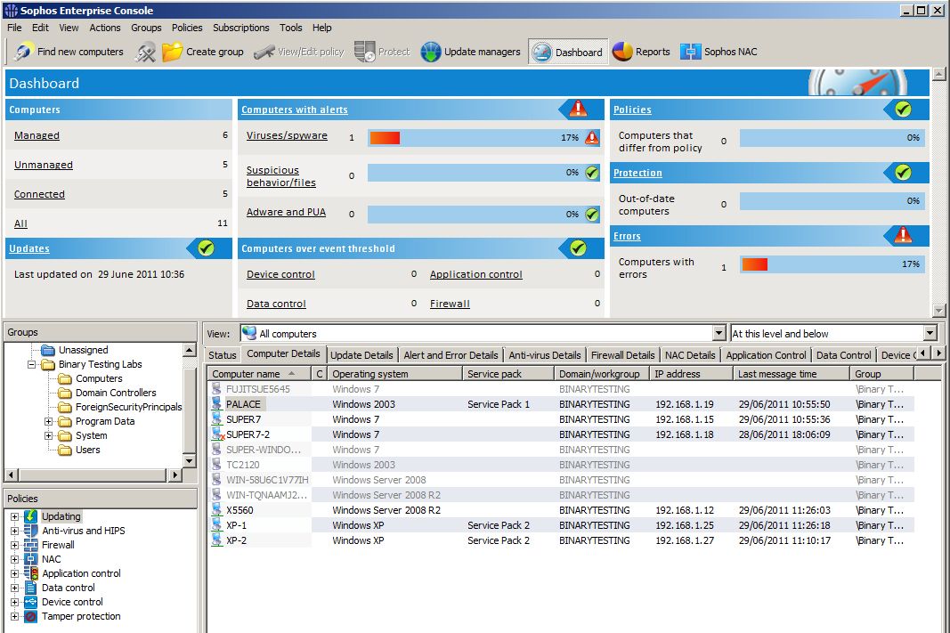Expand the System group node
950x633 pixels.
[48, 436]
